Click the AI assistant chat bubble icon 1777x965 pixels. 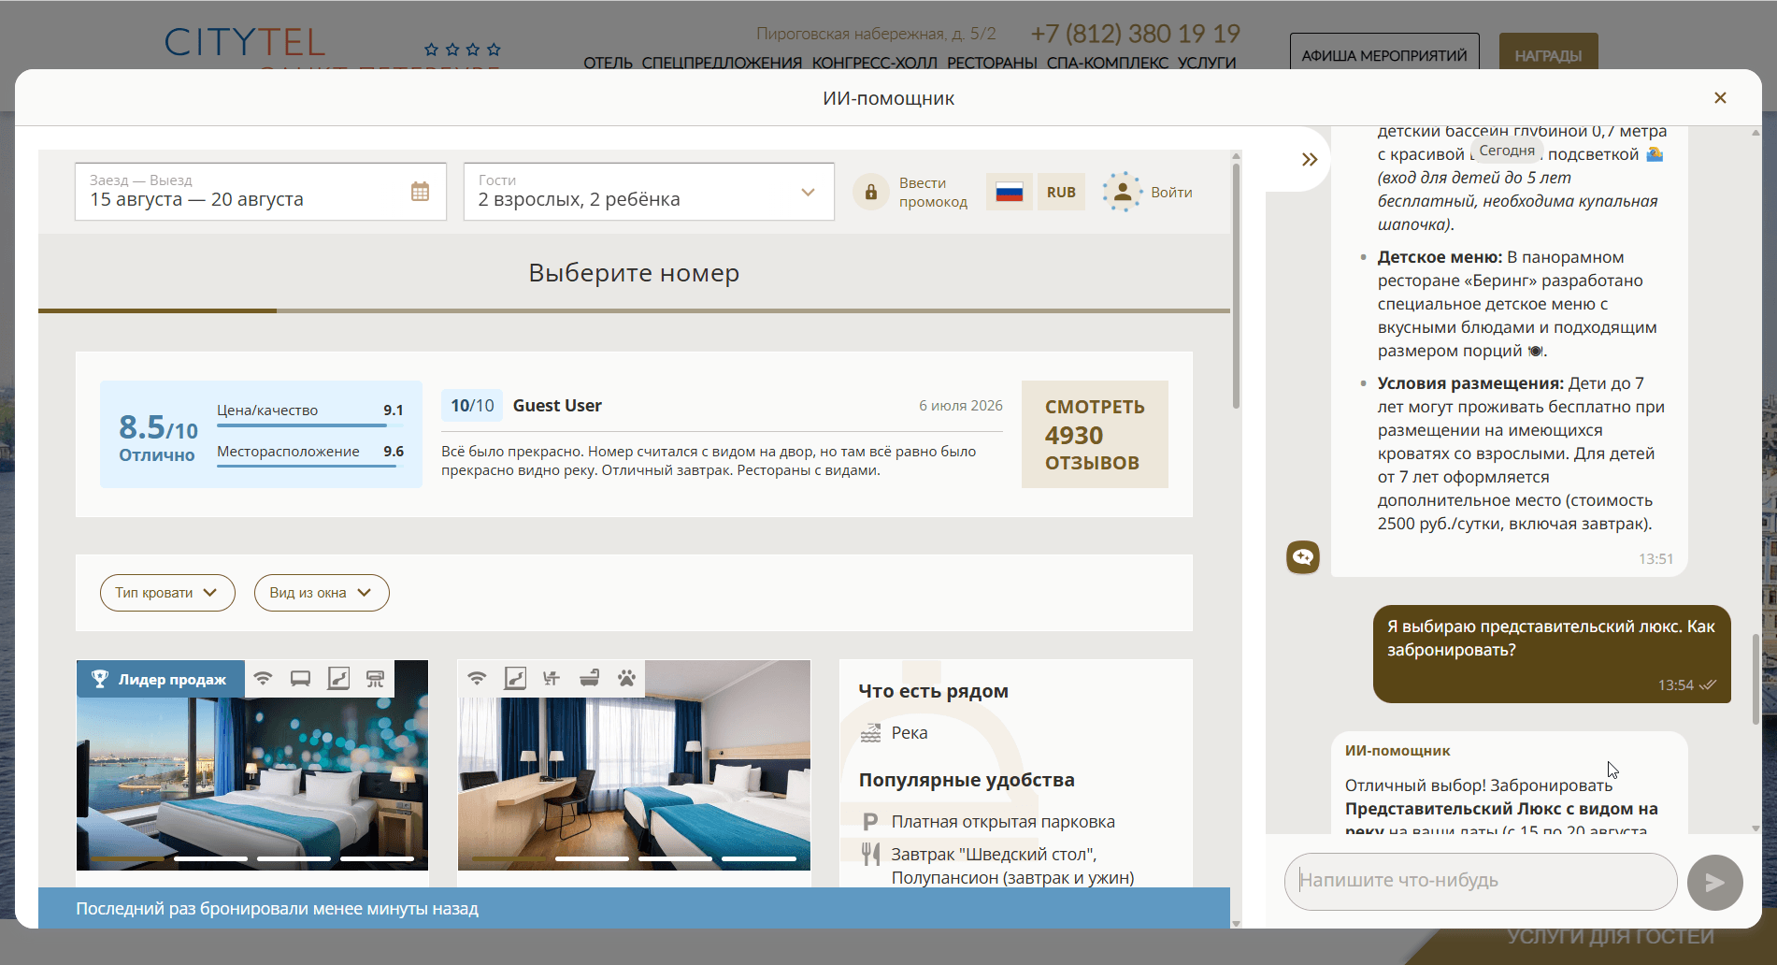(x=1302, y=557)
